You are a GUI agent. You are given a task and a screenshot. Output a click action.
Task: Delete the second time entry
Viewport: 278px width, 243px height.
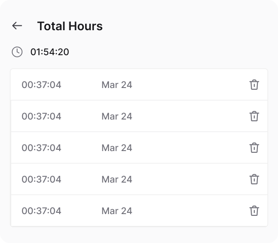tap(254, 116)
